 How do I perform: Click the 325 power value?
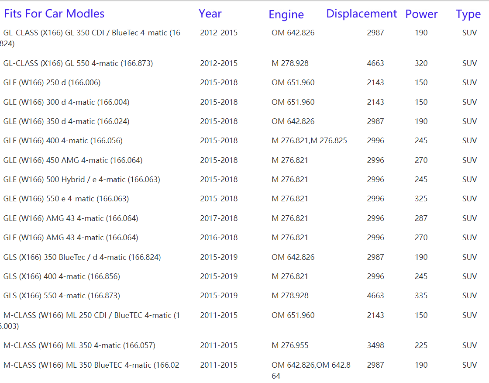click(421, 199)
